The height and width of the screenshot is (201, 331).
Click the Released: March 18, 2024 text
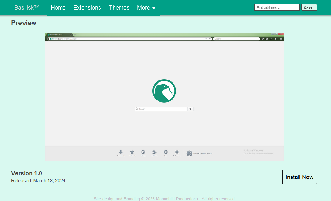[38, 181]
